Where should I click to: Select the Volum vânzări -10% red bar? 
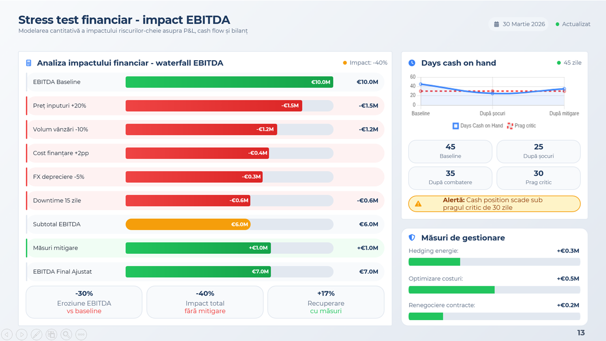tap(201, 129)
